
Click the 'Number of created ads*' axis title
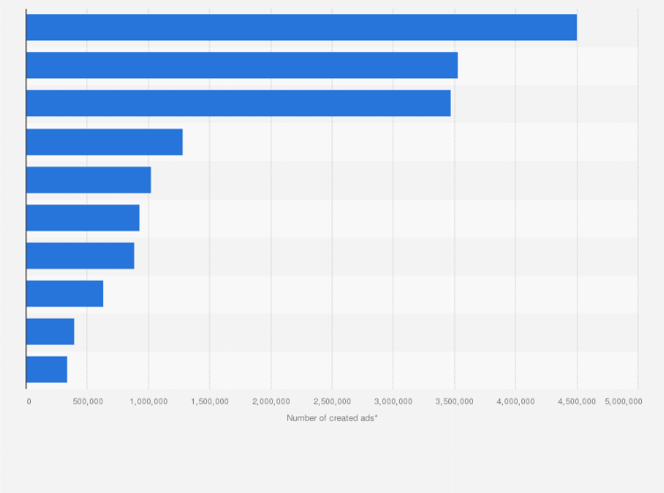[332, 417]
